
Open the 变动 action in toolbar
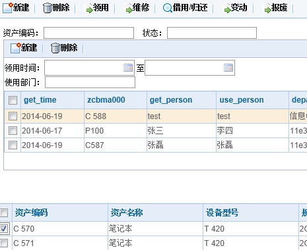tap(236, 8)
